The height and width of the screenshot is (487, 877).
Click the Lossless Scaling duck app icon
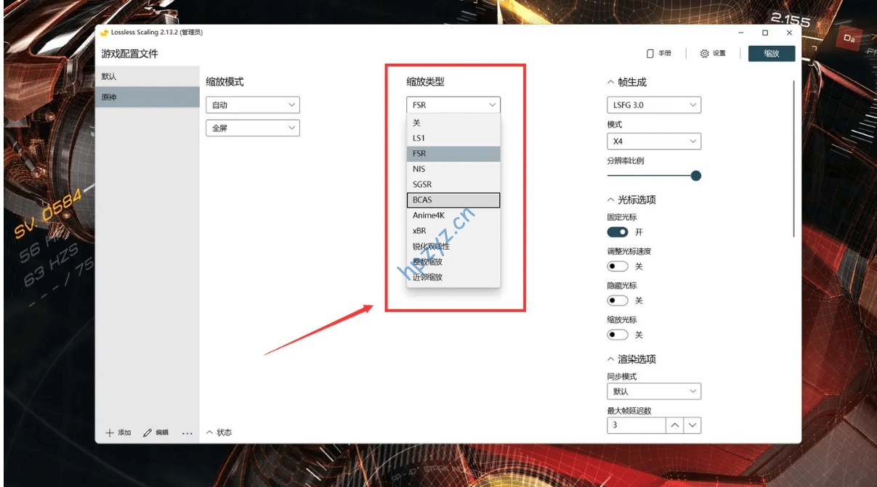[105, 33]
